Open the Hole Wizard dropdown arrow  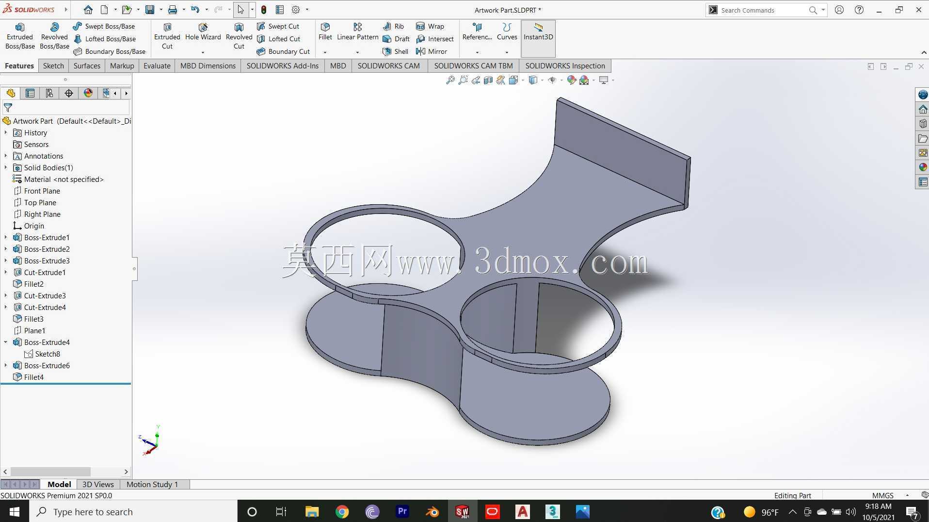point(203,52)
